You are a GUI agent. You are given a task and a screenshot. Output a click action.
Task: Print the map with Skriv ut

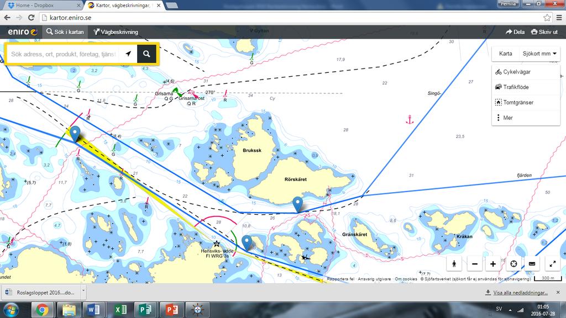click(544, 31)
